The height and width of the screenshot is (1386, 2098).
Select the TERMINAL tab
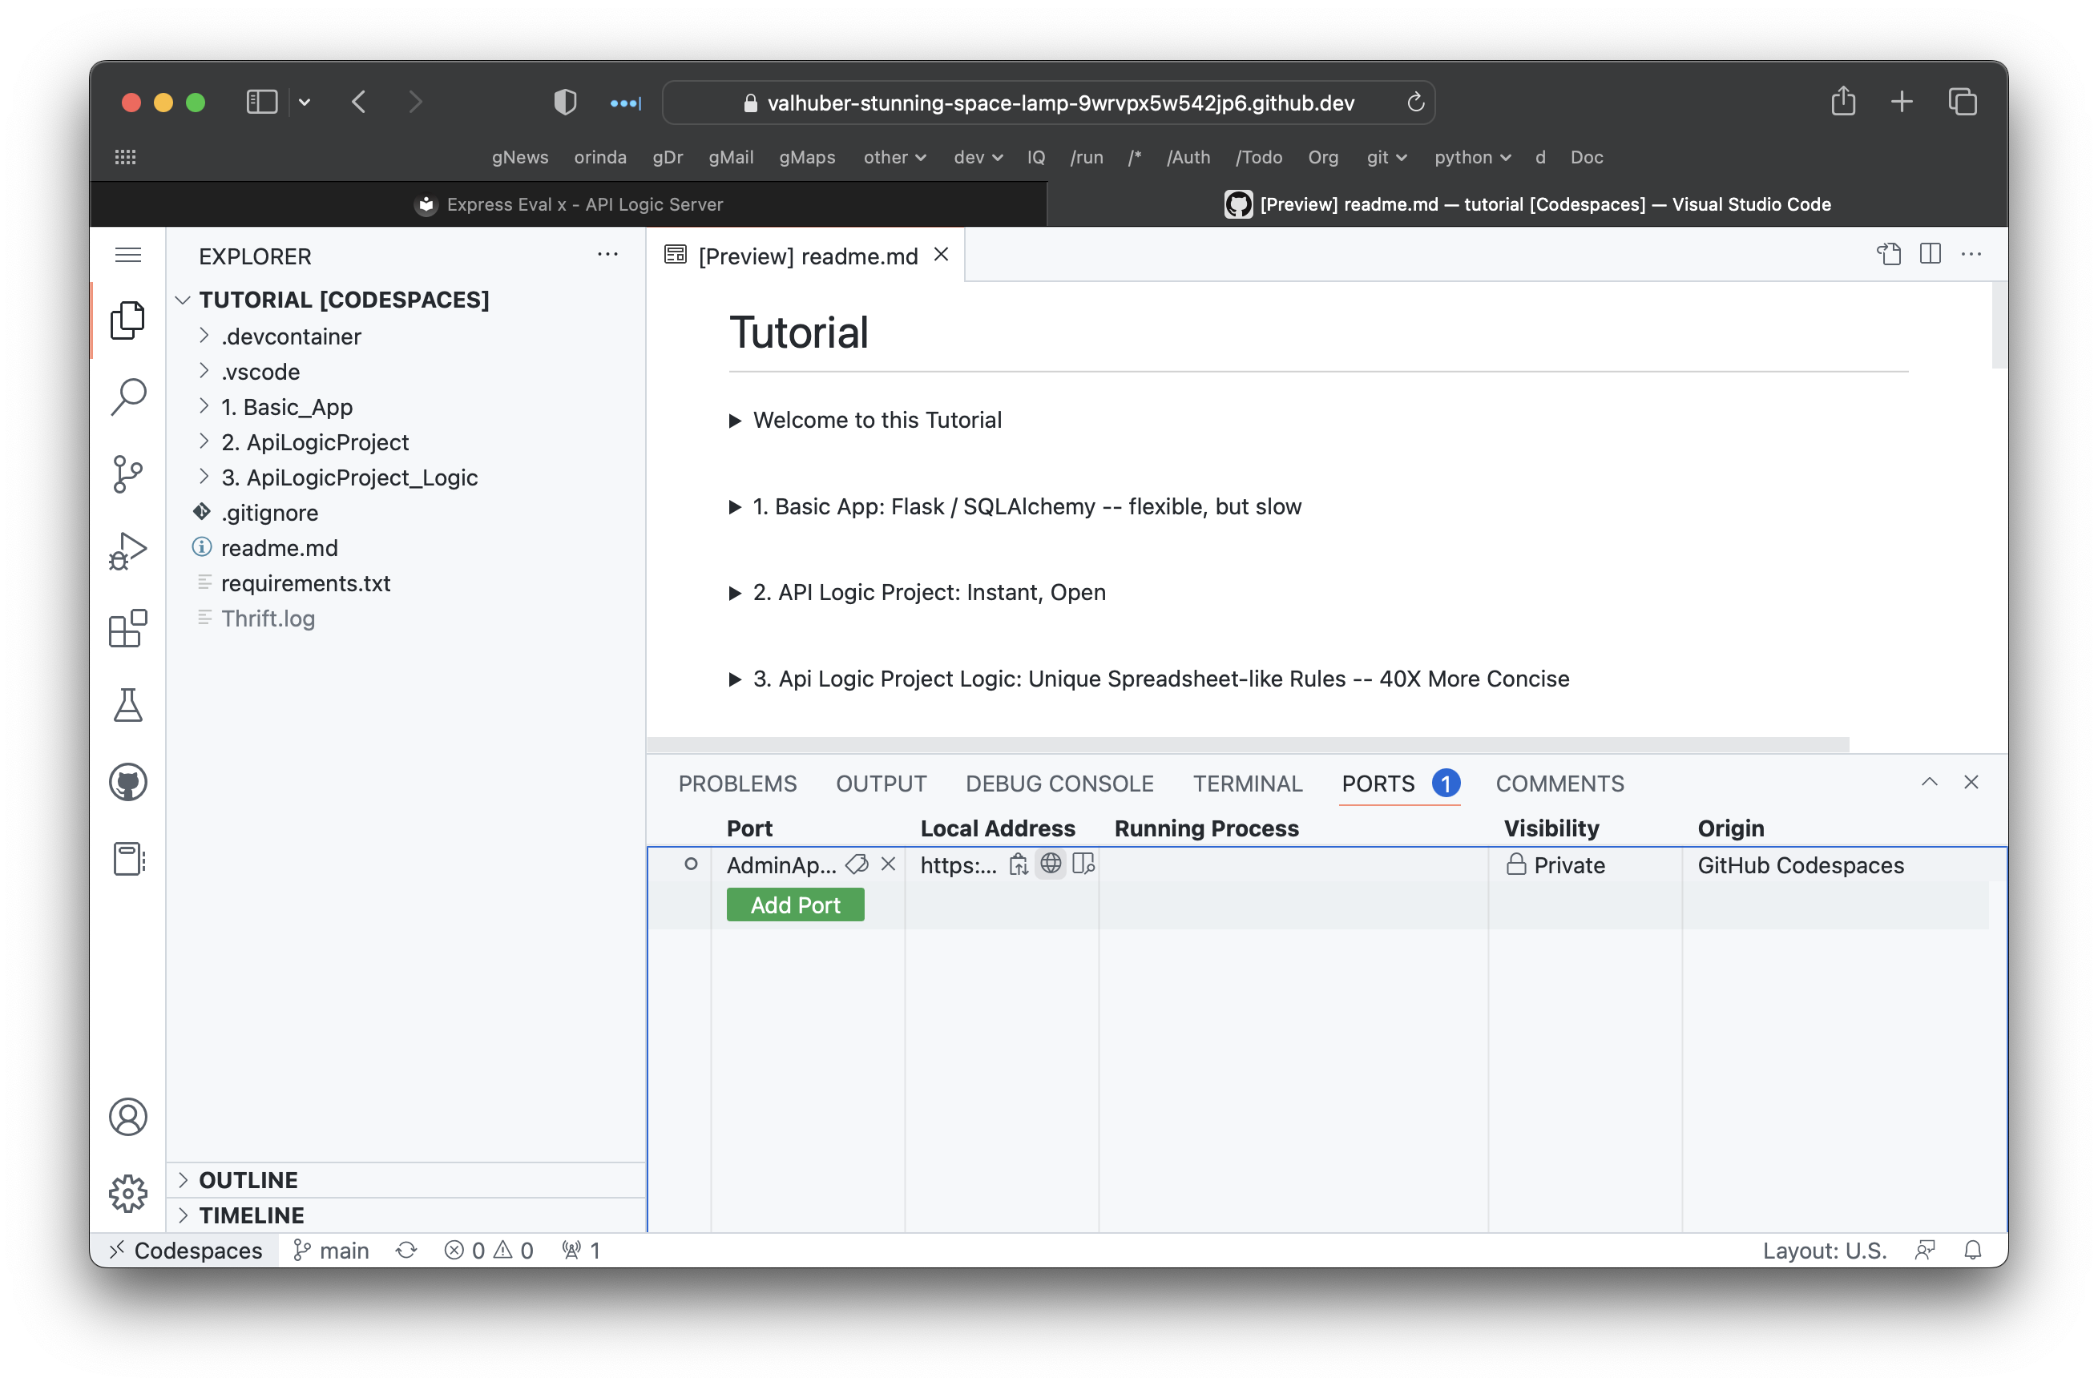click(x=1247, y=783)
